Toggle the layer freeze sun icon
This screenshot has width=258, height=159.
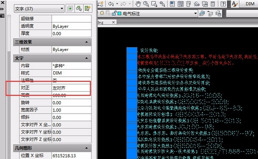click(x=102, y=13)
